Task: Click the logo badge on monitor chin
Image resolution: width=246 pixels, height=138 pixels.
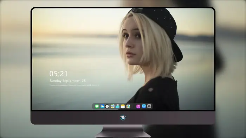Action: 123,118
